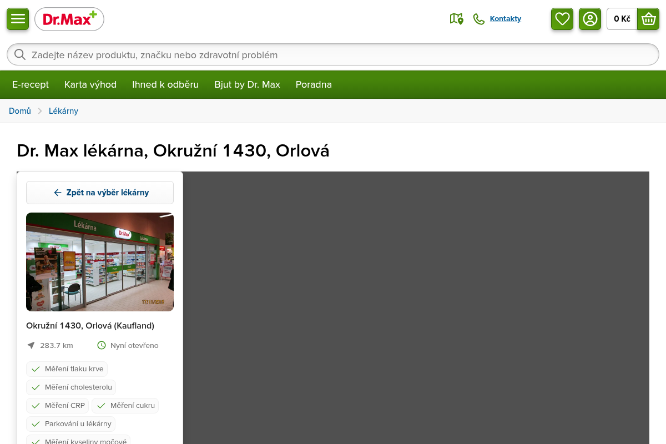Open the Kontakty link

[506, 19]
